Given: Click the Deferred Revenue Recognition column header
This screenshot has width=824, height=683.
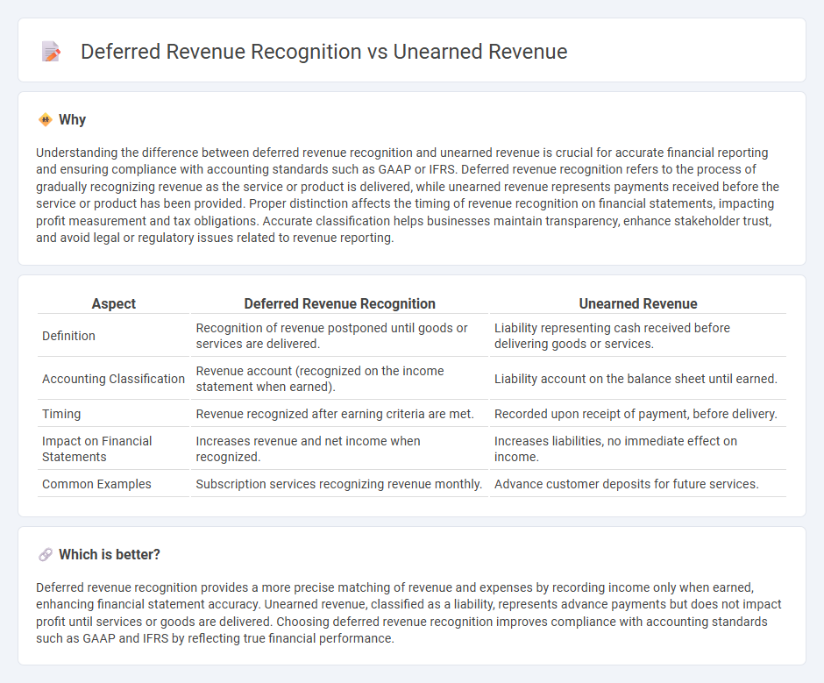Looking at the screenshot, I should click(339, 304).
